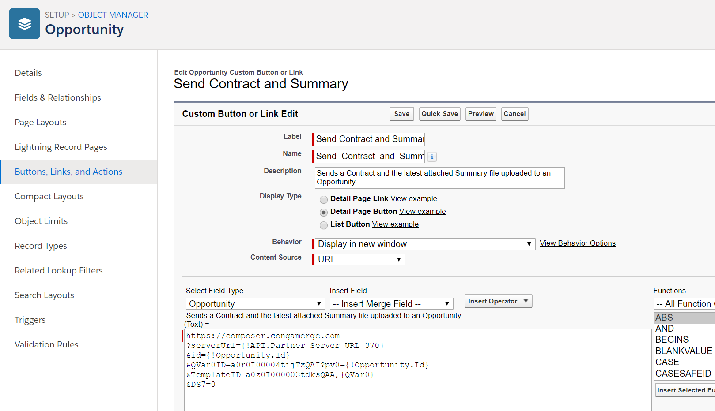Image resolution: width=715 pixels, height=411 pixels.
Task: Click the Object Manager stacked layers icon
Action: (x=24, y=24)
